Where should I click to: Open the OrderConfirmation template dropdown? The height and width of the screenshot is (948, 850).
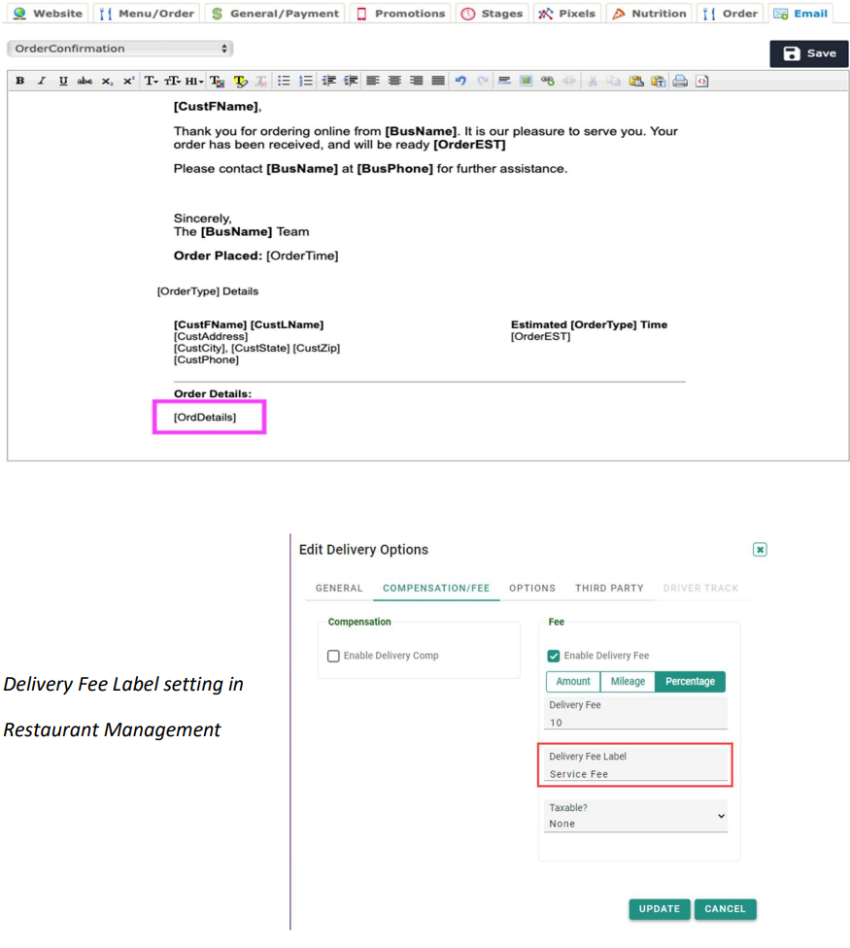(119, 49)
